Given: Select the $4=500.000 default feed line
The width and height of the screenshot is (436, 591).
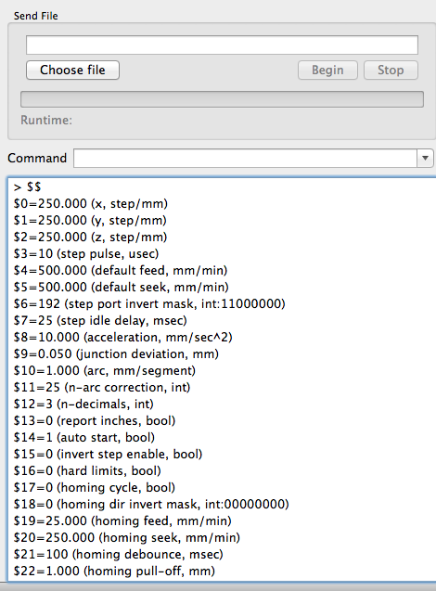Looking at the screenshot, I should click(x=121, y=270).
